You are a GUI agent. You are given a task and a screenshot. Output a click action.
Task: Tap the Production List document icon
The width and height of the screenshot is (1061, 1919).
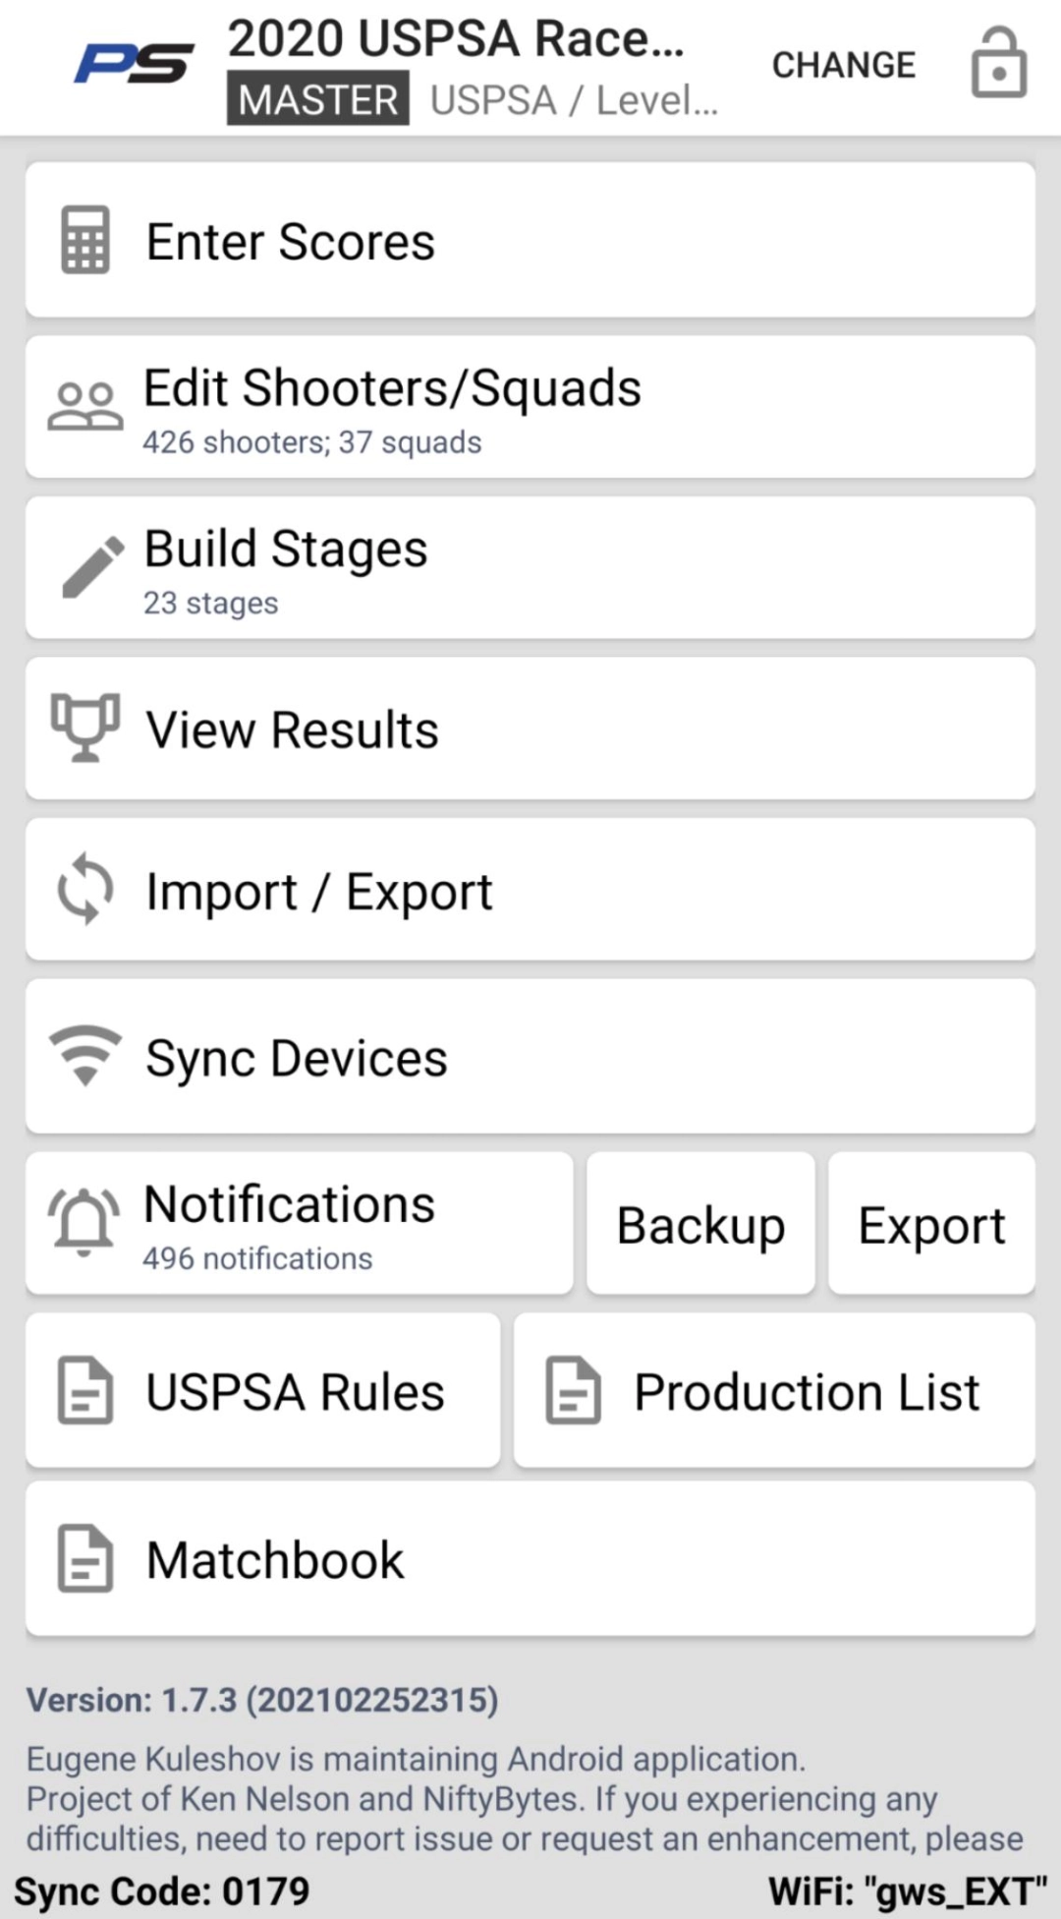[573, 1390]
